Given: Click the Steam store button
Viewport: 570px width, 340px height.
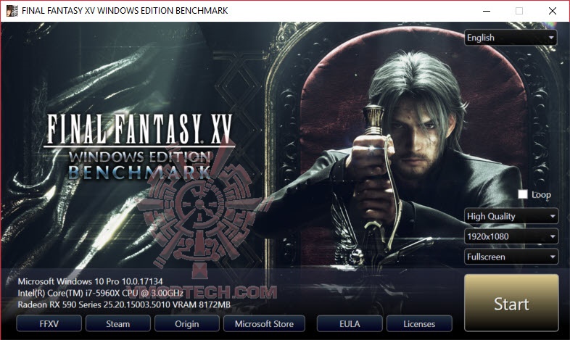Looking at the screenshot, I should point(117,323).
